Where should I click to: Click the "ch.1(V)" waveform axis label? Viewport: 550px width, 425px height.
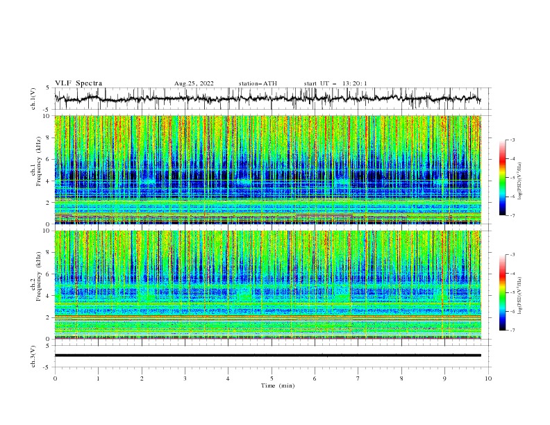pos(33,99)
